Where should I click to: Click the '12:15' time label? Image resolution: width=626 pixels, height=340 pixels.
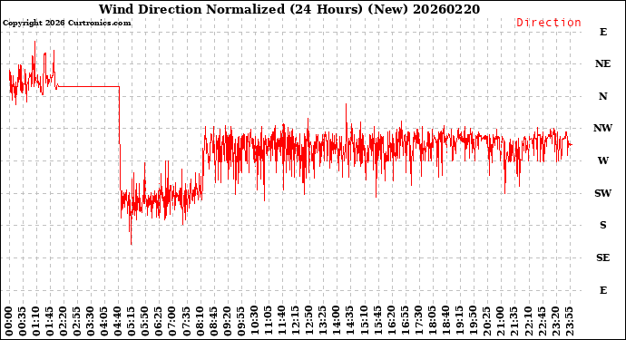coord(296,322)
